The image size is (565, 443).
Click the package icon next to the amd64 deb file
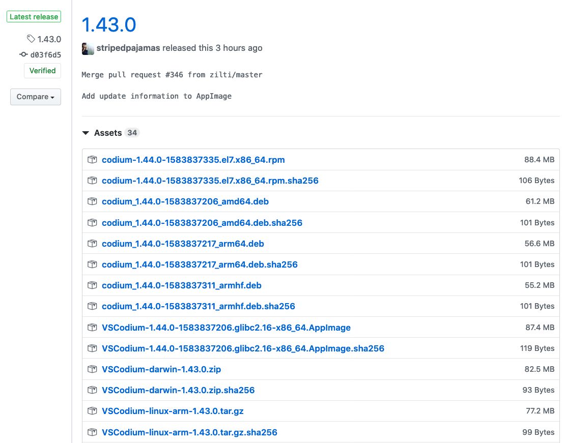click(92, 201)
